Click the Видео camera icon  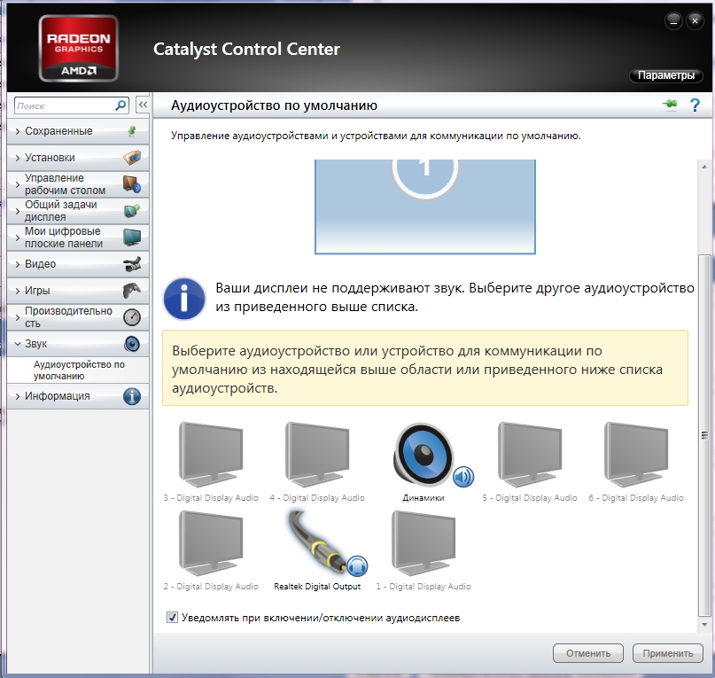pyautogui.click(x=132, y=264)
